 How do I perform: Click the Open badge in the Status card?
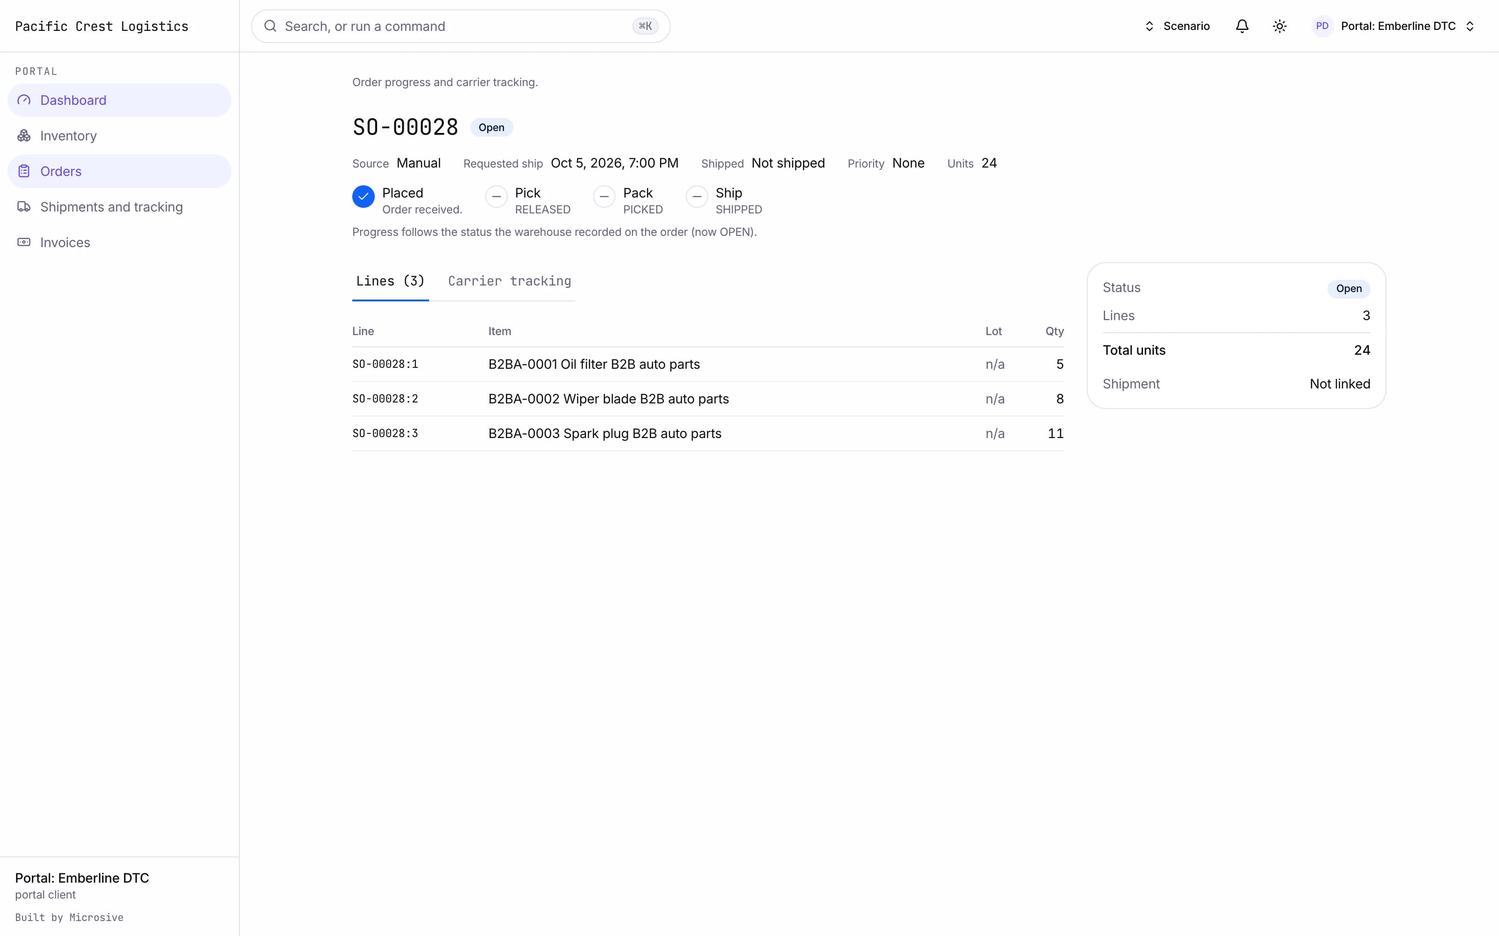[x=1349, y=288]
